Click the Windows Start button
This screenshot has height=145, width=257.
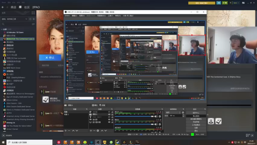(x=3, y=142)
